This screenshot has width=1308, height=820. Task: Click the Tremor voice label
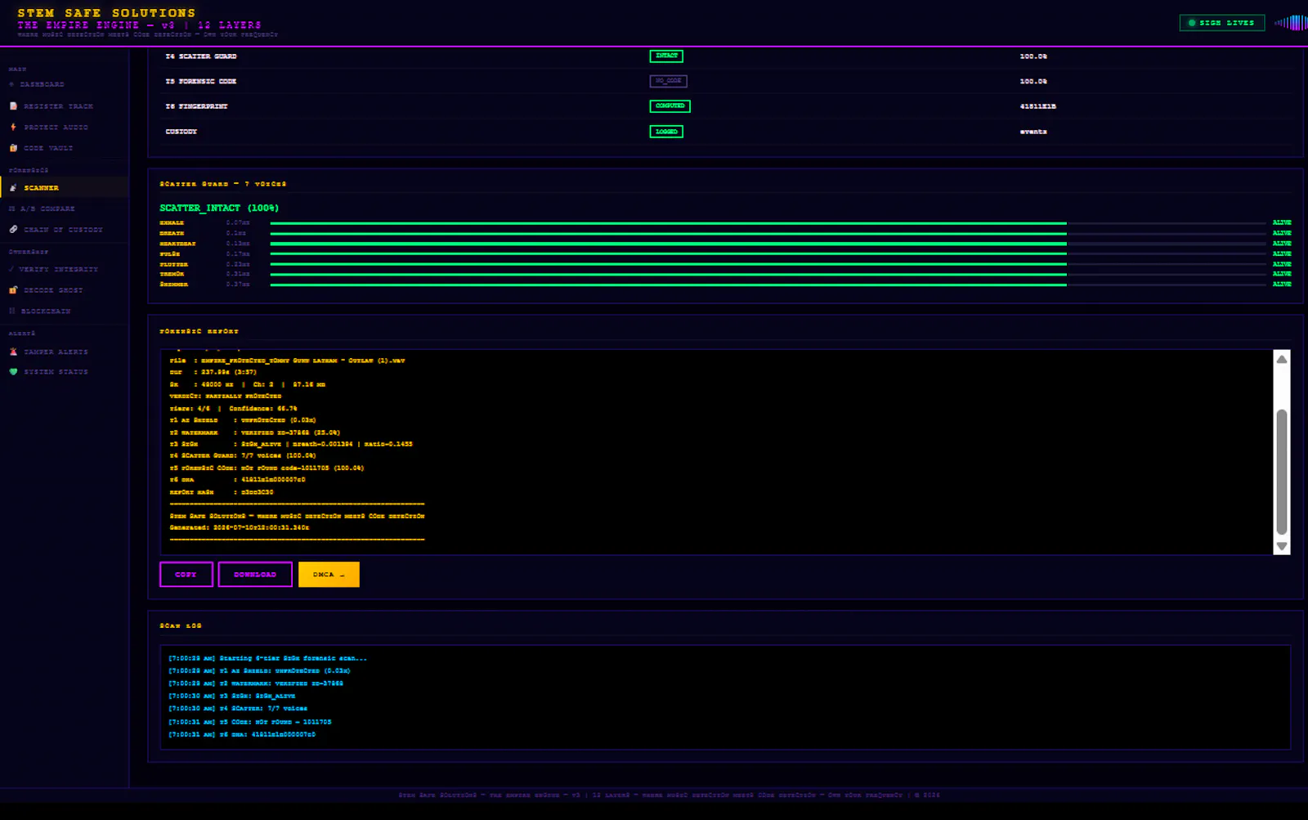172,274
